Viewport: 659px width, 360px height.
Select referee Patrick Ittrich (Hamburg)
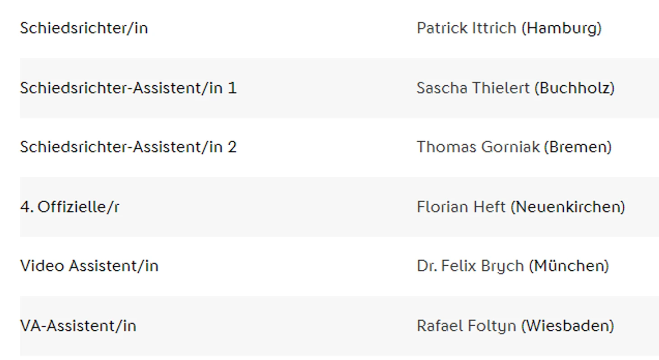(x=509, y=28)
